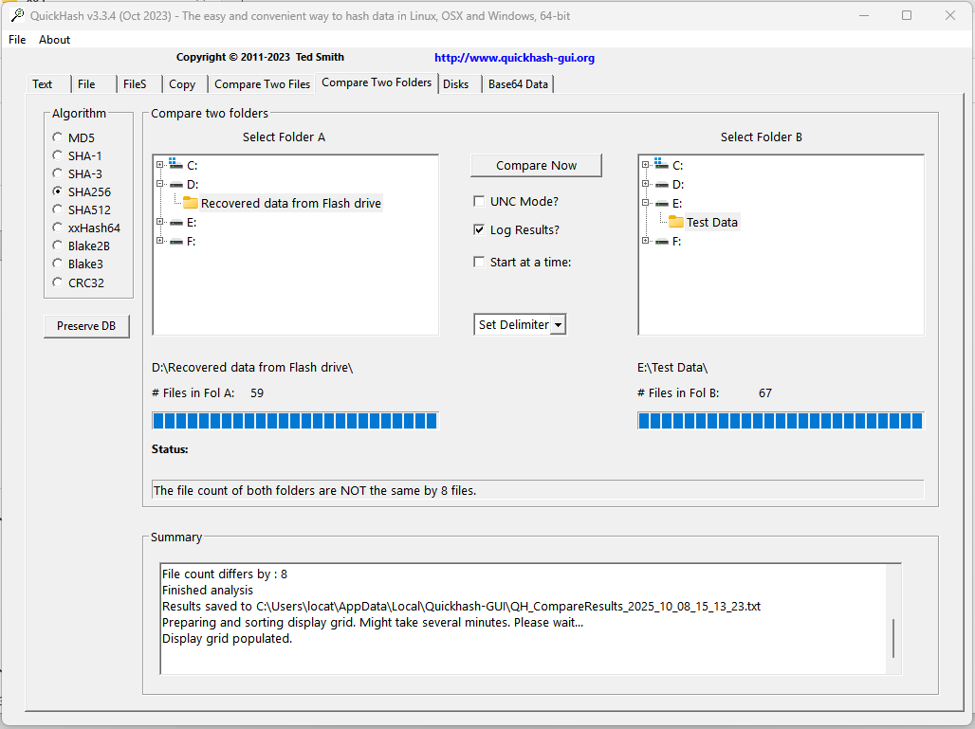This screenshot has height=729, width=975.
Task: Click the QuickHash app icon in title bar
Action: point(16,15)
